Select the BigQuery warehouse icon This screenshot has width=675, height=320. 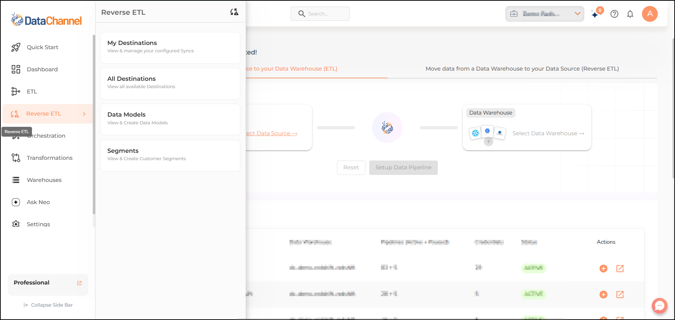point(487,131)
